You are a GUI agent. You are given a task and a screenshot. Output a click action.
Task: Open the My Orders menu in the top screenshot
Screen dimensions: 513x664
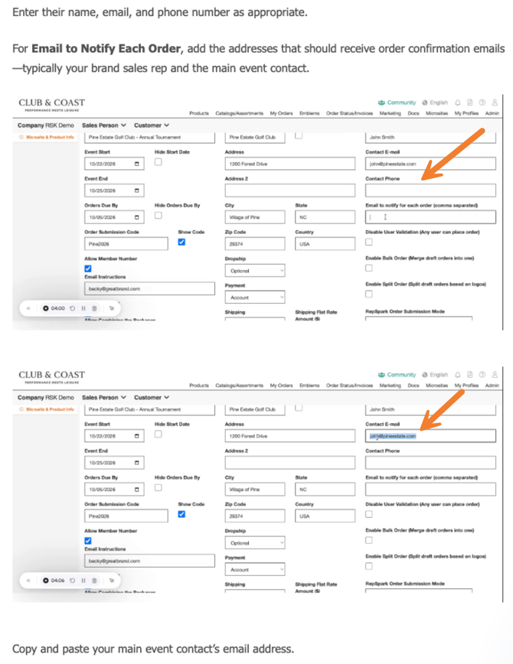pos(281,113)
